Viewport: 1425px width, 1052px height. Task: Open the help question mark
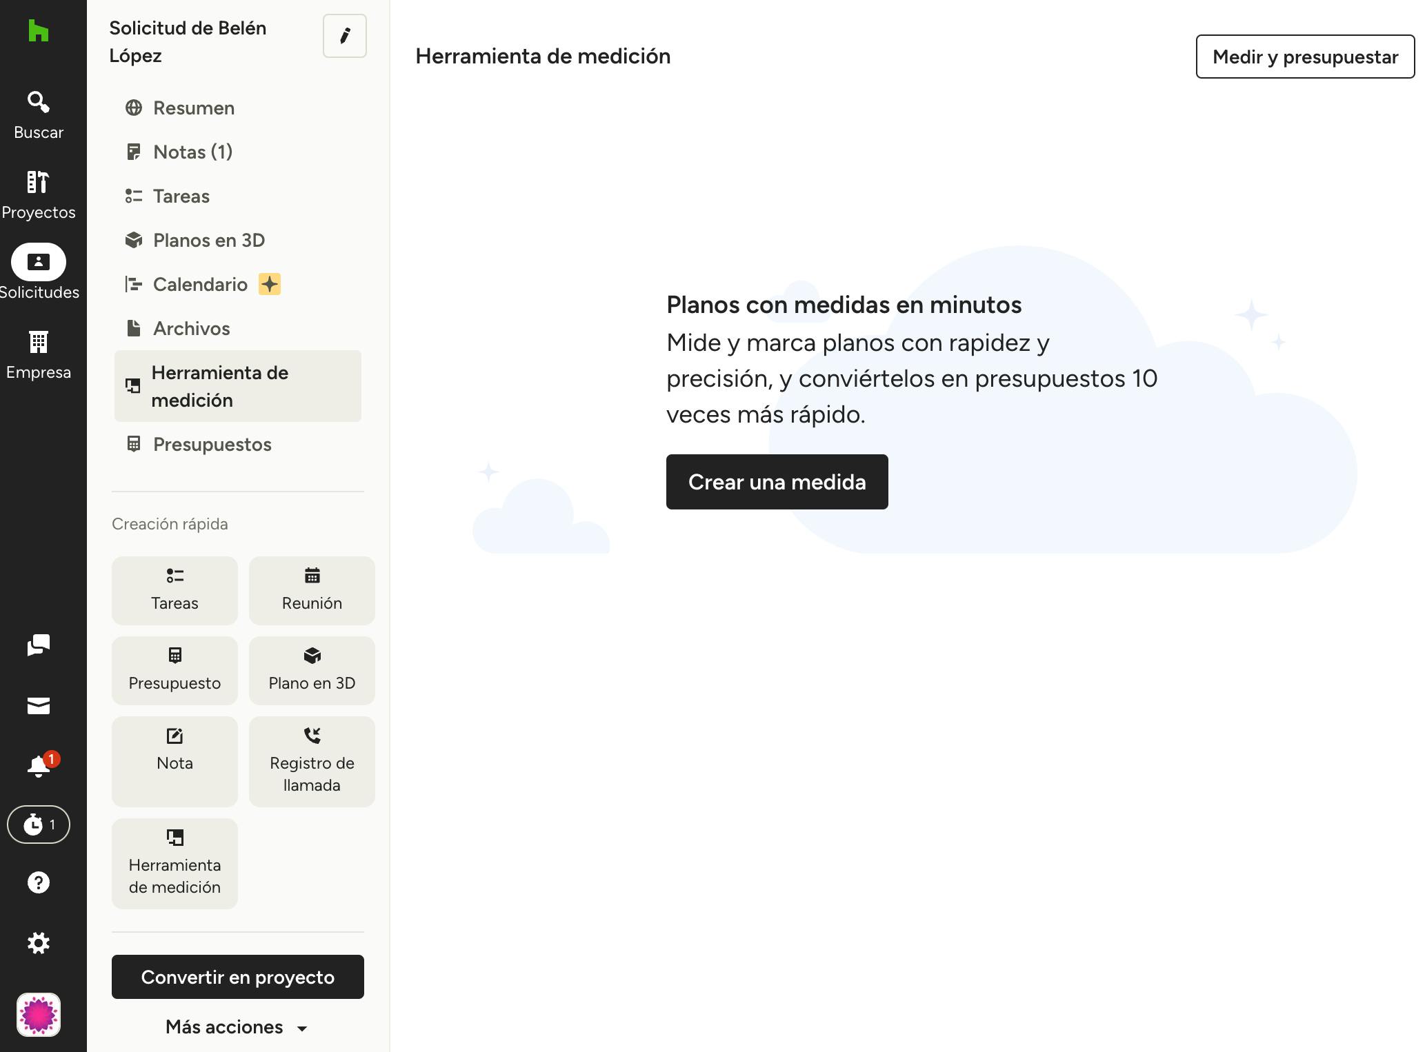(38, 882)
